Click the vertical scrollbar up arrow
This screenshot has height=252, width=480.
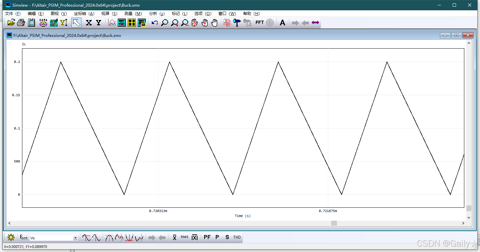469,43
